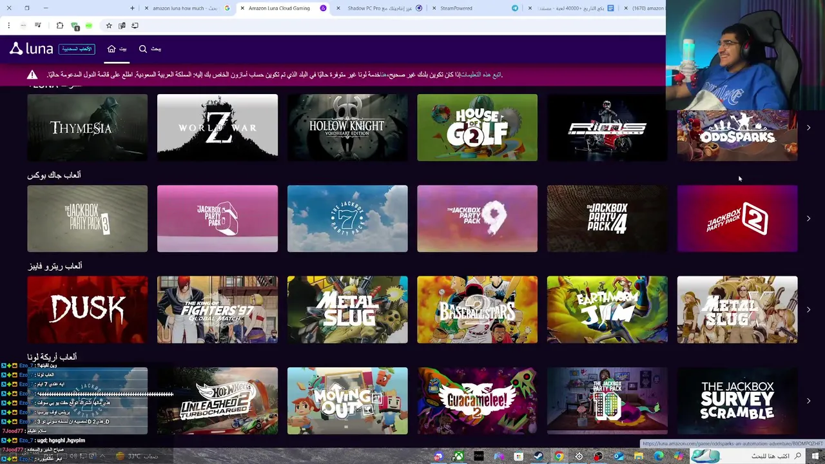The width and height of the screenshot is (825, 464).
Task: Open Google Chrome from the taskbar
Action: click(x=559, y=456)
